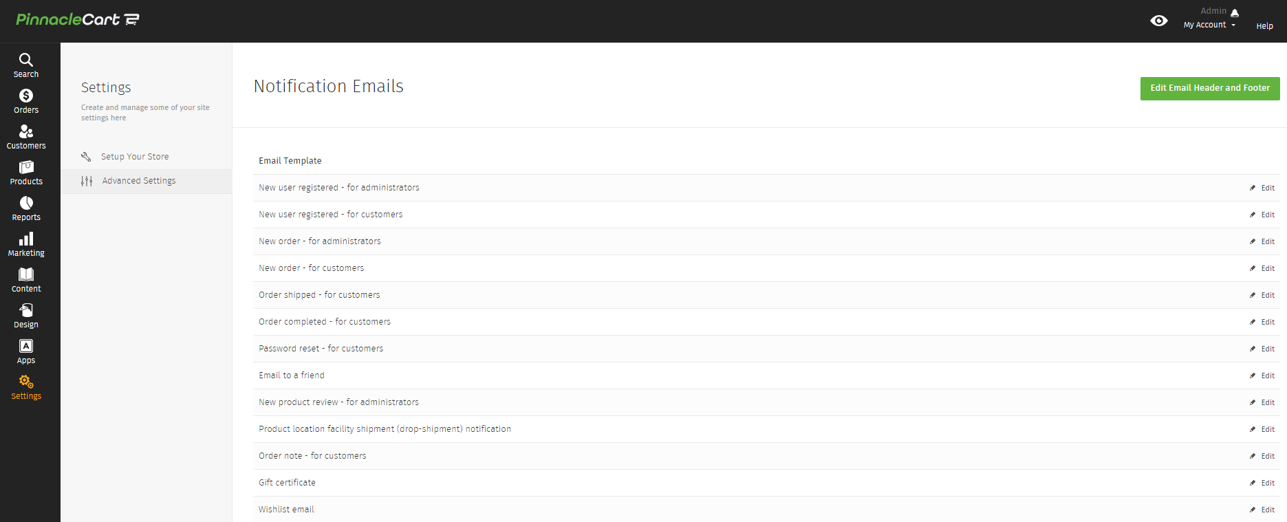Open the Marketing sidebar section
The image size is (1287, 522).
(x=26, y=244)
